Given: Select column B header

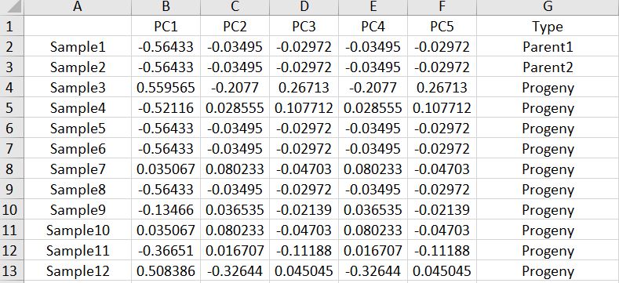Looking at the screenshot, I should pyautogui.click(x=166, y=7).
